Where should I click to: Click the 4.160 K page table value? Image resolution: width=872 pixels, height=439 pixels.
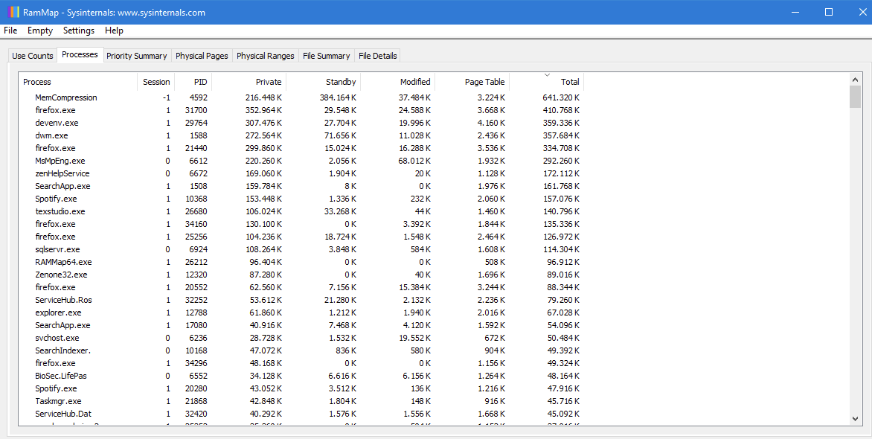491,123
